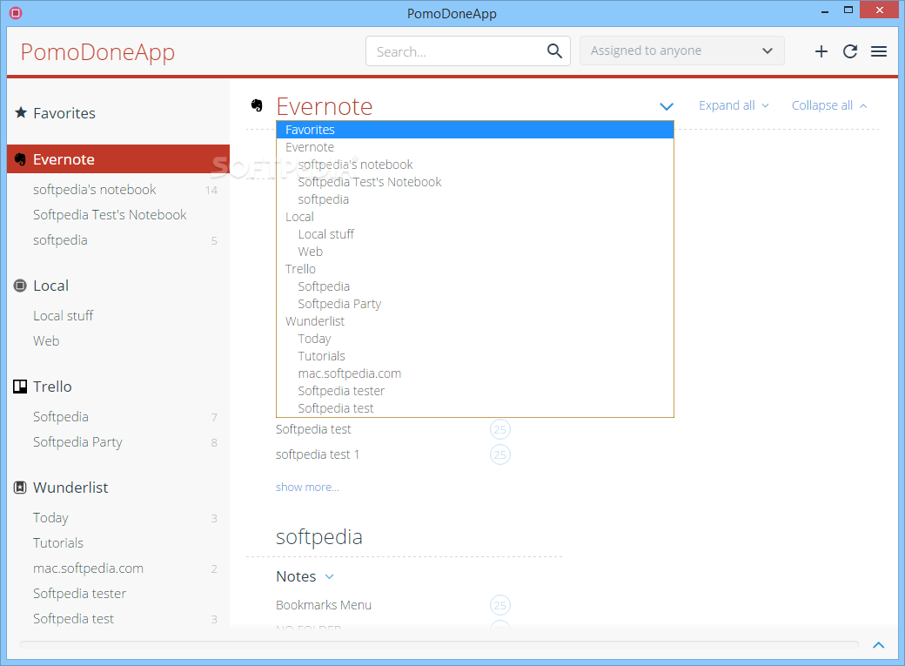The height and width of the screenshot is (666, 905).
Task: Choose Today in dropdown list
Action: (x=475, y=339)
